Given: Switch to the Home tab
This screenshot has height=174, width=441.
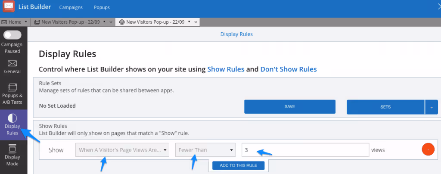Looking at the screenshot, I should [x=15, y=22].
